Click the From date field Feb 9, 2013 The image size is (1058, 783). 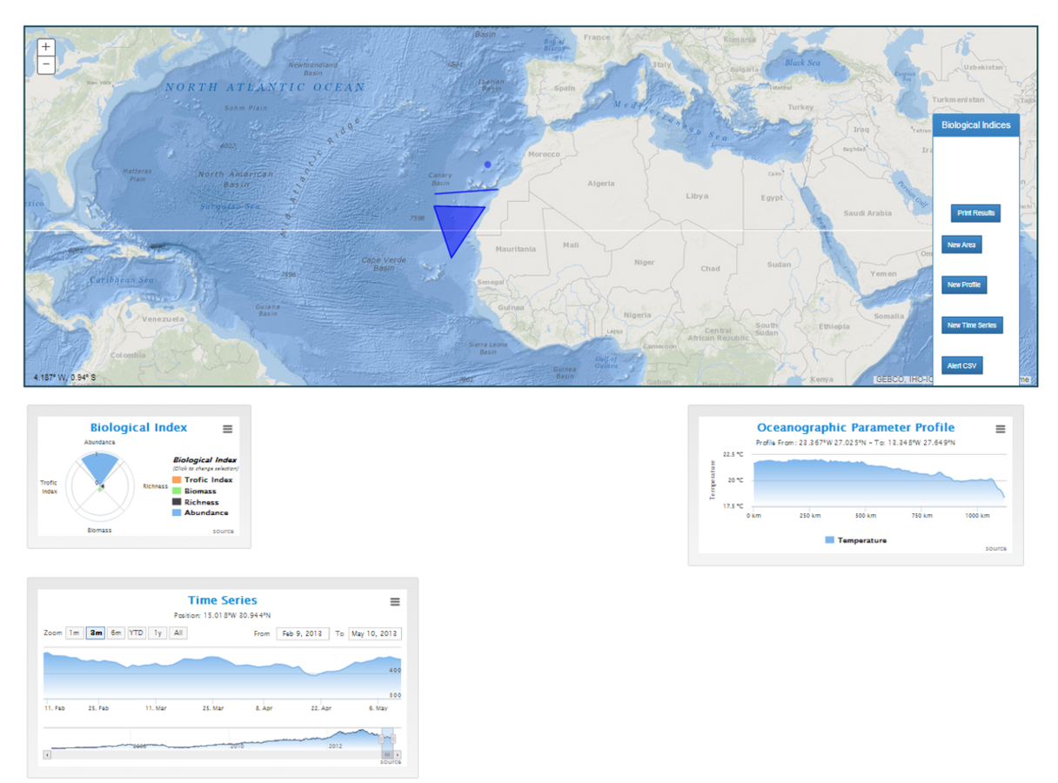point(303,633)
